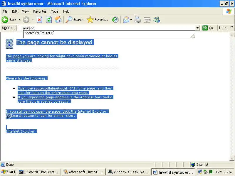The height and width of the screenshot is (176, 235).
Task: Go to the Home page icon
Action: 58,20
